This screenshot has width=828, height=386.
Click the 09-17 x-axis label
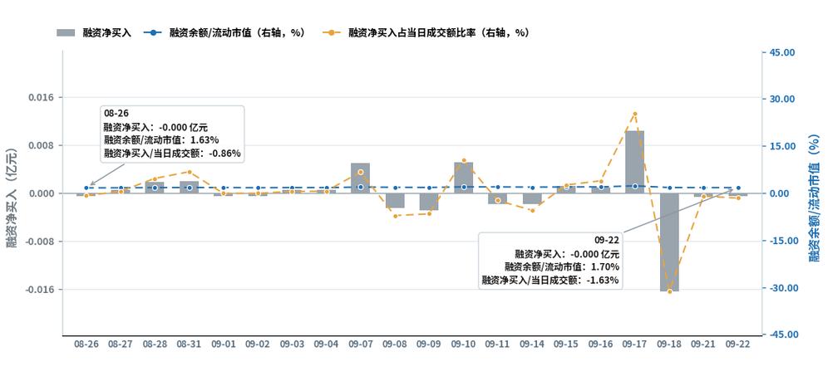click(635, 344)
